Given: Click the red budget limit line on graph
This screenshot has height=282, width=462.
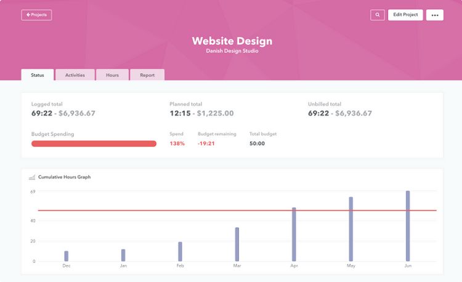Looking at the screenshot, I should [x=237, y=211].
